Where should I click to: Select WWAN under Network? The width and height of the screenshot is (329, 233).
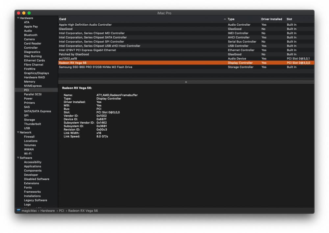pyautogui.click(x=29, y=149)
